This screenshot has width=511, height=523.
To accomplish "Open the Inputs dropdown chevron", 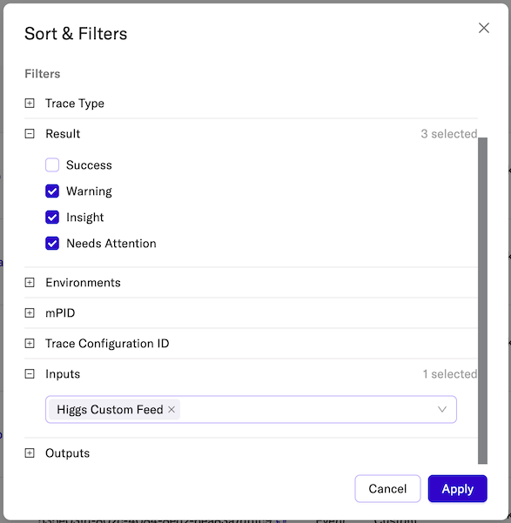I will (442, 409).
